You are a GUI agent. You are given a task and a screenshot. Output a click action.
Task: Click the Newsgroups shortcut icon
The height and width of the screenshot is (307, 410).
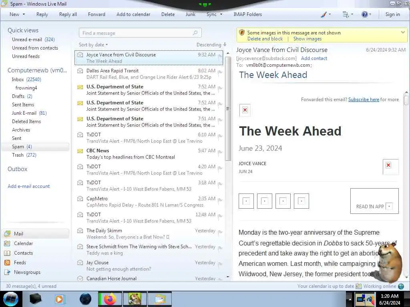pyautogui.click(x=7, y=272)
